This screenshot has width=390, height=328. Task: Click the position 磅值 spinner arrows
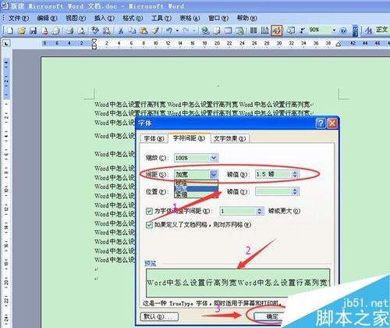(x=295, y=192)
